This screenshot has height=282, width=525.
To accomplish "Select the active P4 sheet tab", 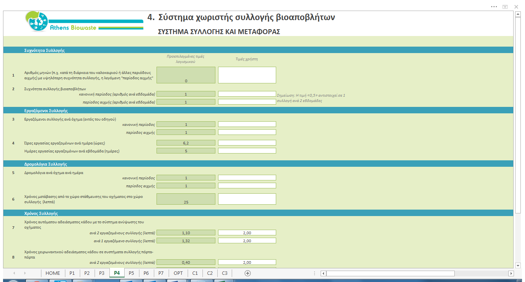I will [117, 273].
